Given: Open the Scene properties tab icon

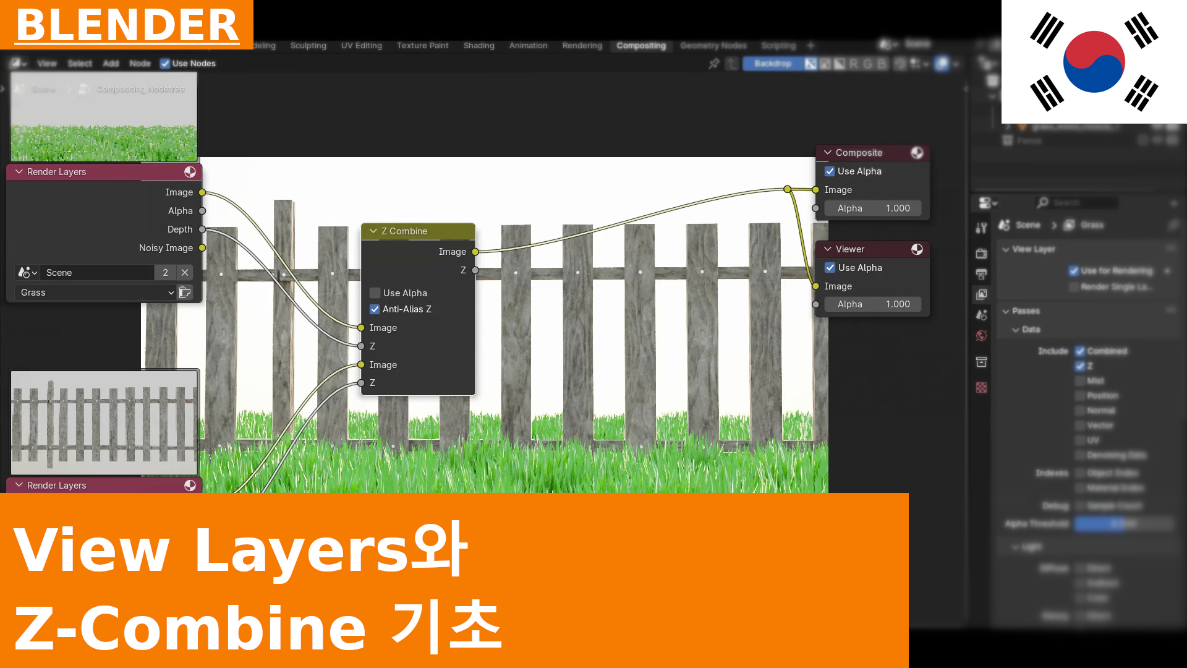Looking at the screenshot, I should coord(981,315).
